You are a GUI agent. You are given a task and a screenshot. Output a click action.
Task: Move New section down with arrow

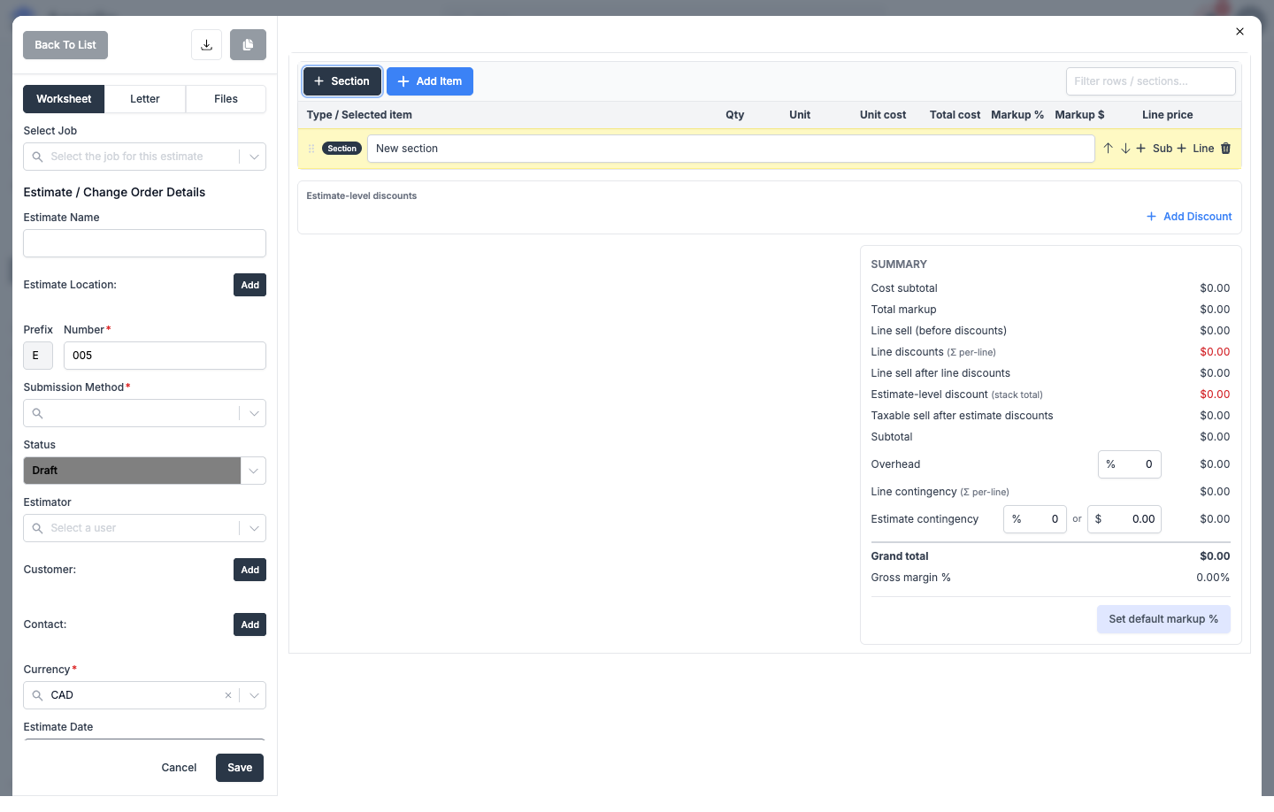click(x=1125, y=149)
